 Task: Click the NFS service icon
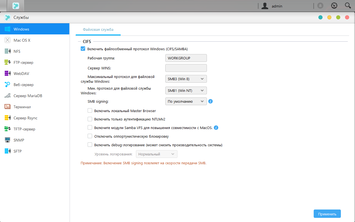(x=7, y=51)
